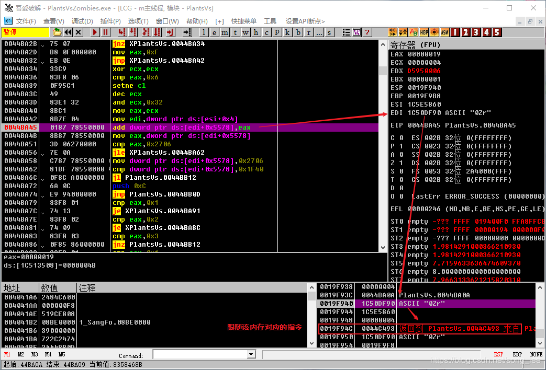
Task: Show run trace (...) window
Action: pos(319,32)
